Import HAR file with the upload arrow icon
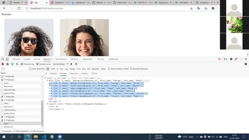This screenshot has width=249, height=140. (71, 64)
